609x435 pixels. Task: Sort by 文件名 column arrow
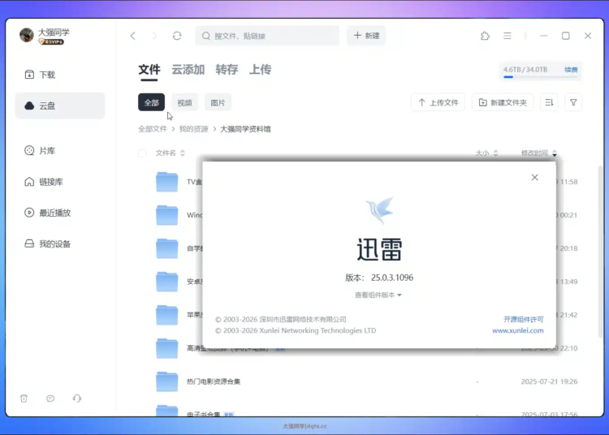point(183,153)
